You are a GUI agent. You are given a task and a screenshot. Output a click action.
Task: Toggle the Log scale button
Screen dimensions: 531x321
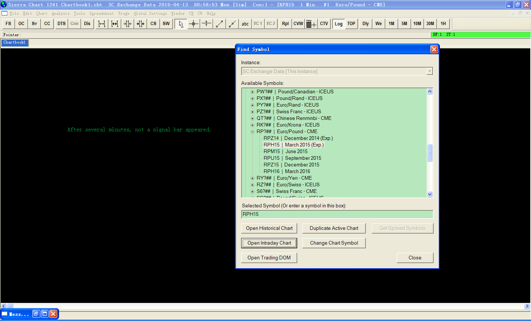[339, 24]
